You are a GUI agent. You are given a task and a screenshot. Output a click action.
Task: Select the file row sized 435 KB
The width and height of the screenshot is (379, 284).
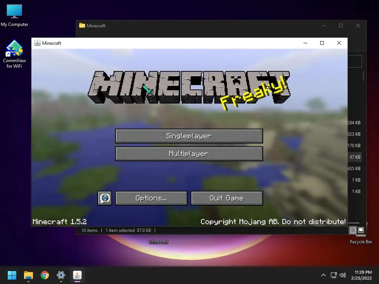point(354,169)
